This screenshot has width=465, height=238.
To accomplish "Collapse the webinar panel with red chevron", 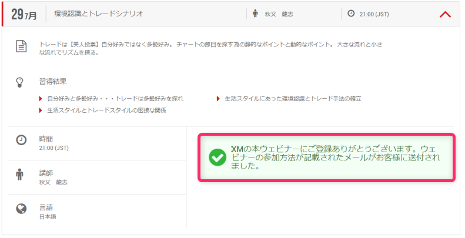I will [445, 14].
